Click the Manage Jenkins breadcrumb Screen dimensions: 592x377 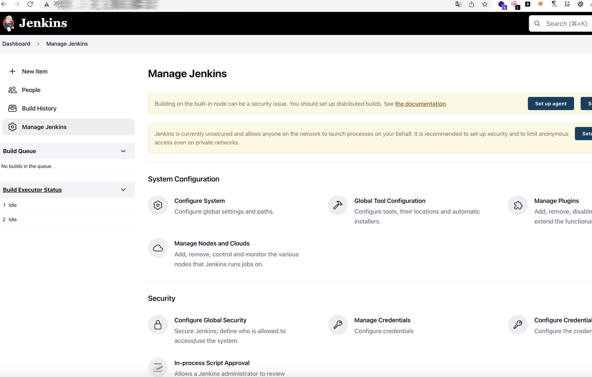[67, 44]
